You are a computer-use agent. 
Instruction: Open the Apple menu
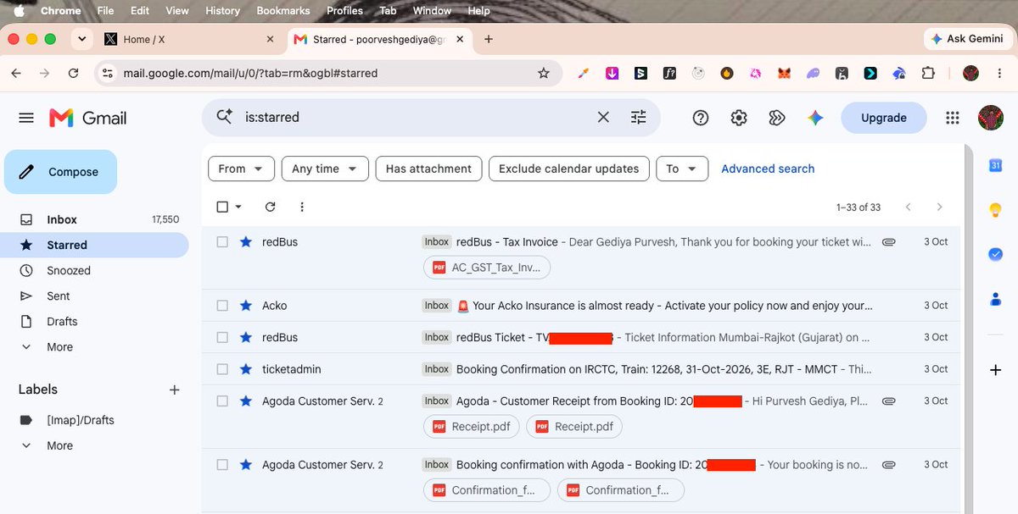coord(20,11)
